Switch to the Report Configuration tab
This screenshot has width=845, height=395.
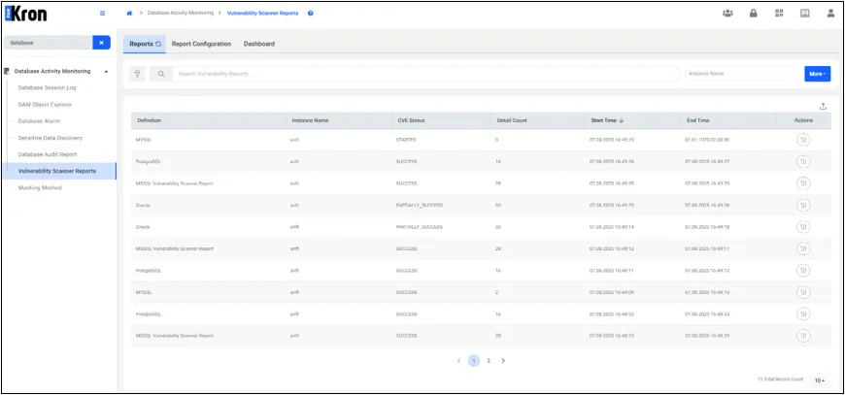[202, 44]
